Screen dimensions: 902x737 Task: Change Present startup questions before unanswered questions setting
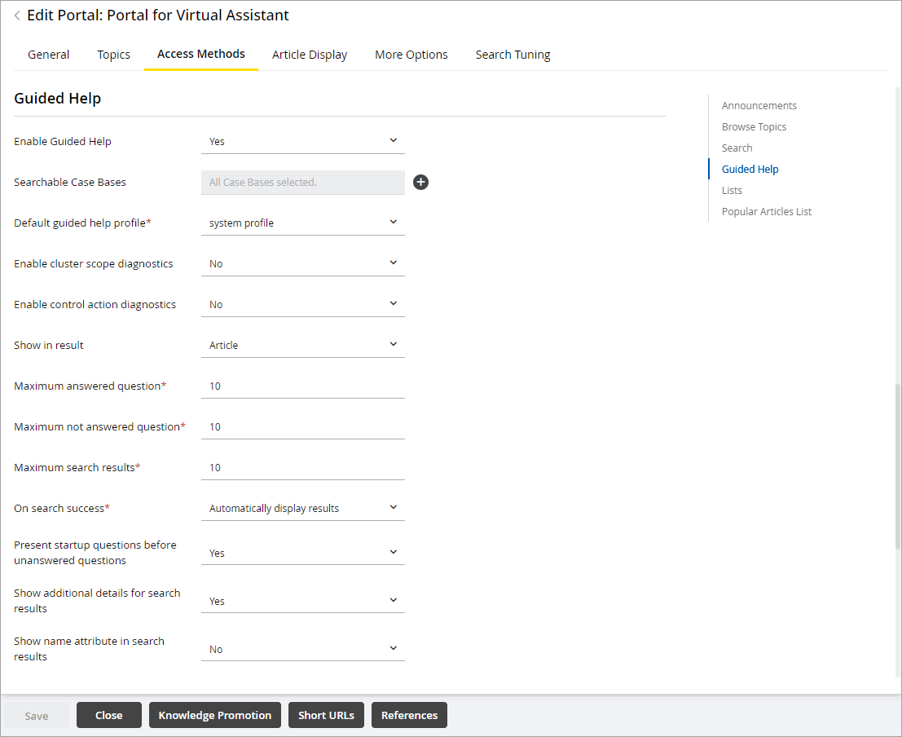tap(302, 552)
